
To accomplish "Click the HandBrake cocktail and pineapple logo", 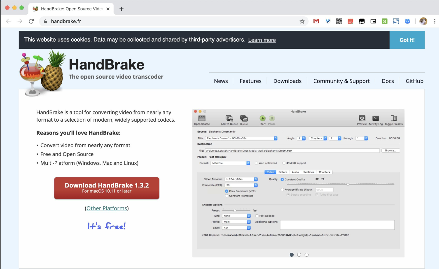I will (x=43, y=73).
